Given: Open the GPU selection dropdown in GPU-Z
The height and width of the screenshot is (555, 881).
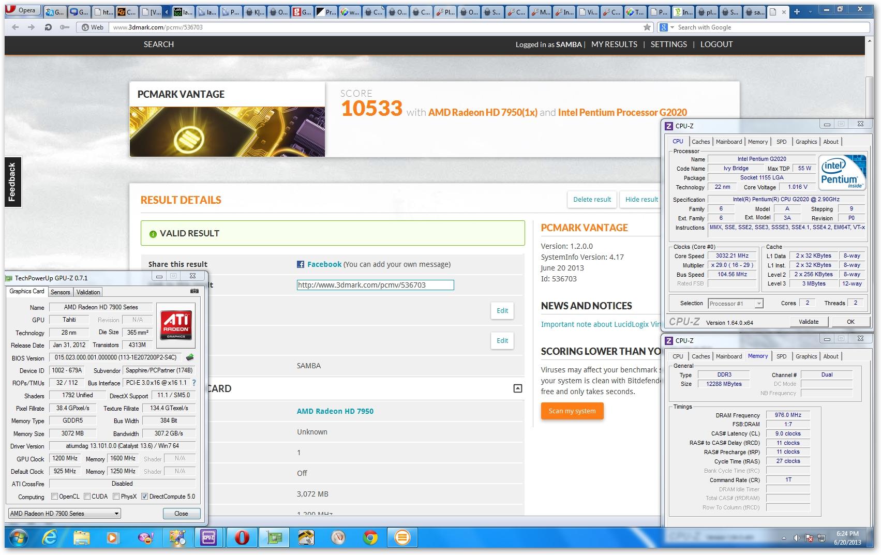Looking at the screenshot, I should pos(65,513).
